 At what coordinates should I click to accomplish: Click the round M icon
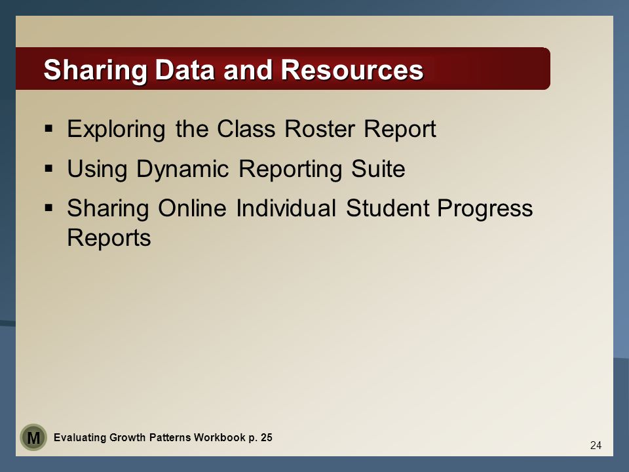tap(33, 437)
